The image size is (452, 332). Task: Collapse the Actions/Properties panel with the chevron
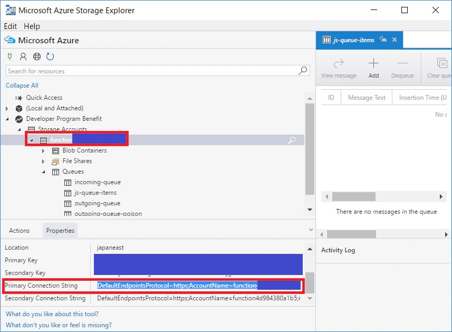(311, 230)
